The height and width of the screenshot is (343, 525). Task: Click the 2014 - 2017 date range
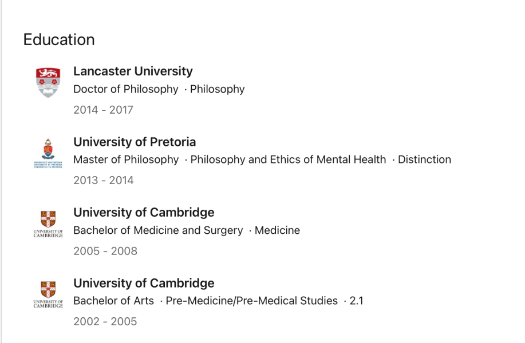click(103, 110)
